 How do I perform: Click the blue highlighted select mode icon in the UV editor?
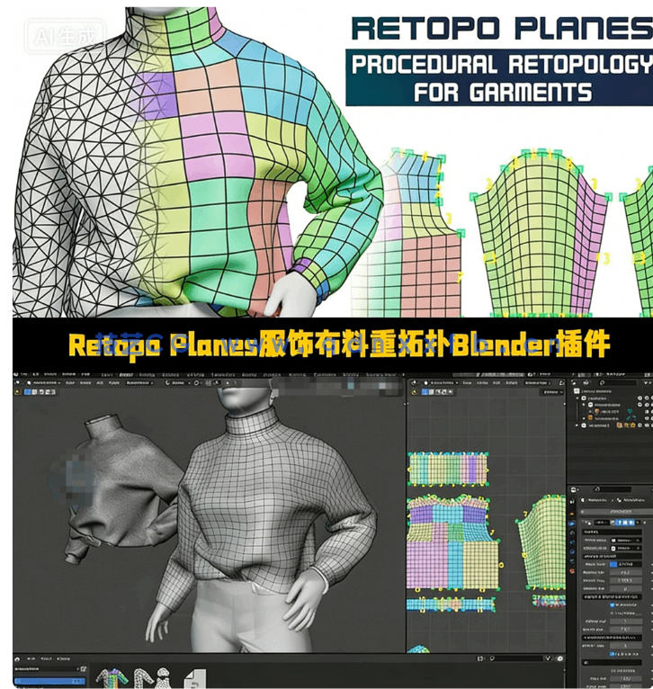tap(425, 391)
